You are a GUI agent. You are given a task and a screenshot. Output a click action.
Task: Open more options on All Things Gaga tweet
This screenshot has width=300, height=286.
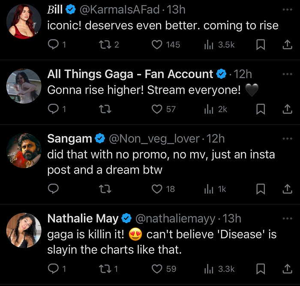288,74
